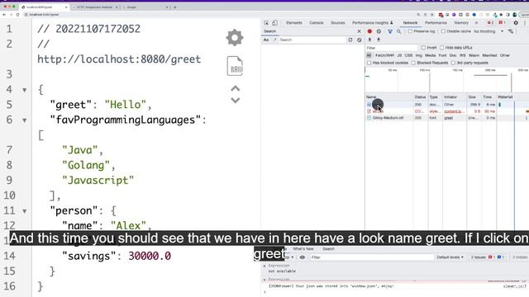Check Has blocked cookies checkbox

click(x=369, y=63)
